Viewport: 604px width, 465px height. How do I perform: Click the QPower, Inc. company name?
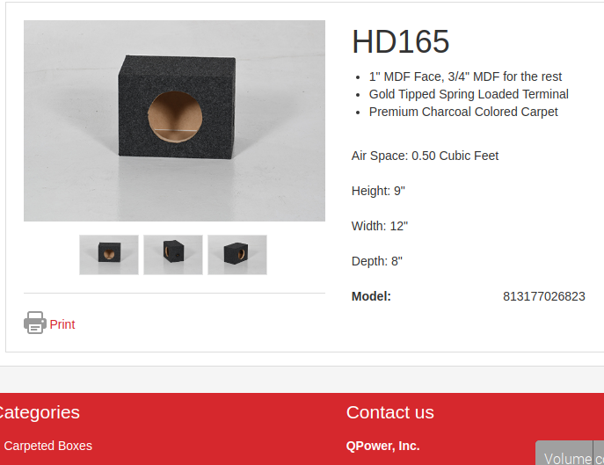383,446
